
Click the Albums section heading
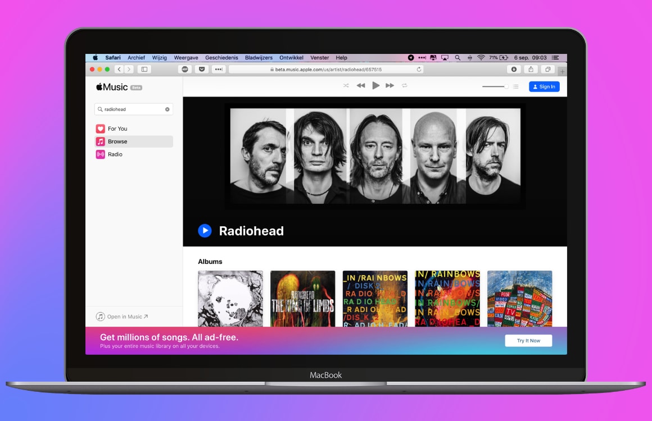210,262
